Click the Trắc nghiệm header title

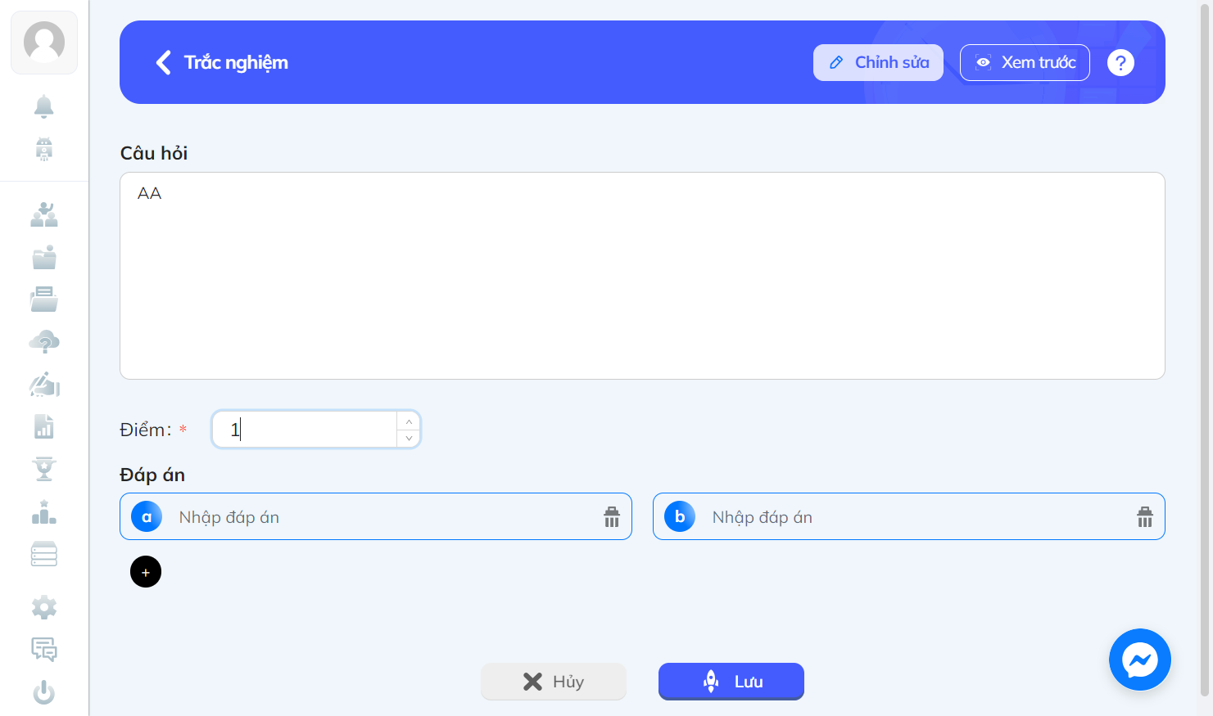pos(236,62)
